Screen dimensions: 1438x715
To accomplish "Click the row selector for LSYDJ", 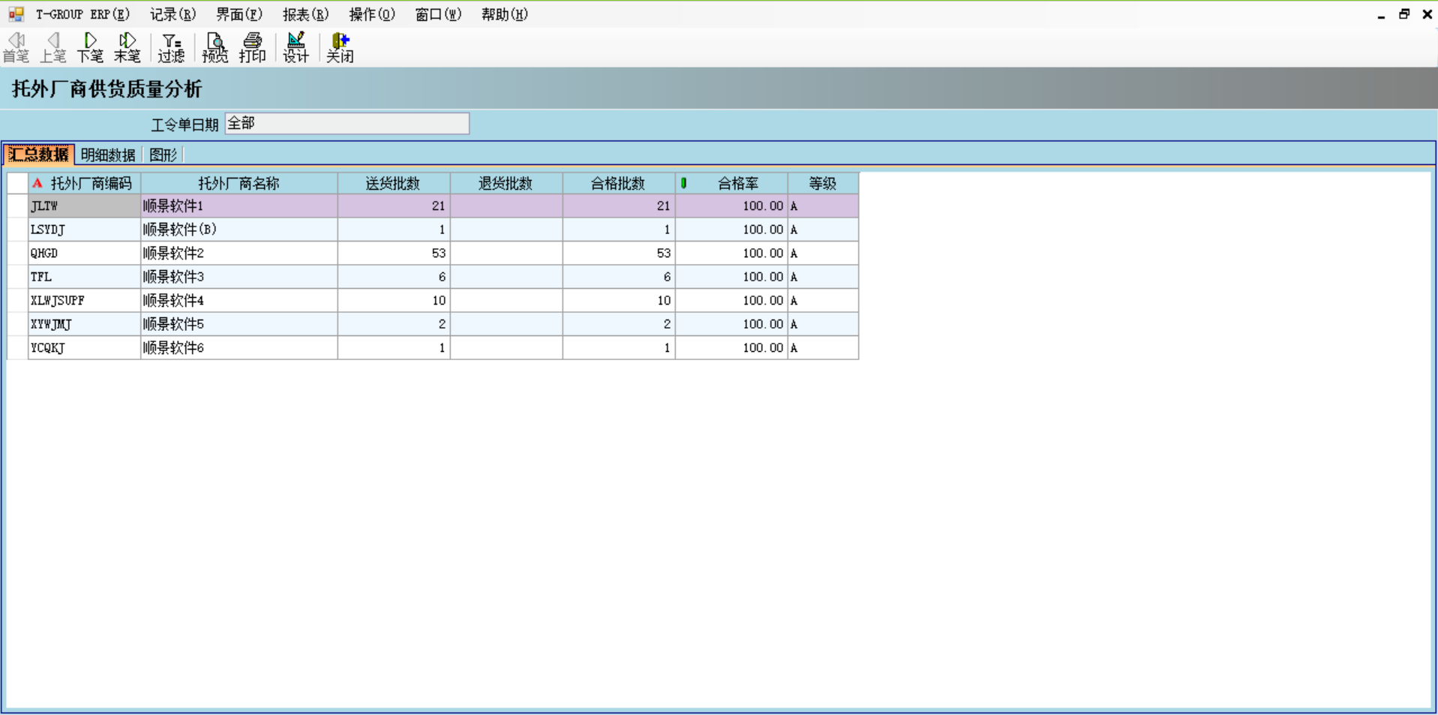I will click(17, 230).
